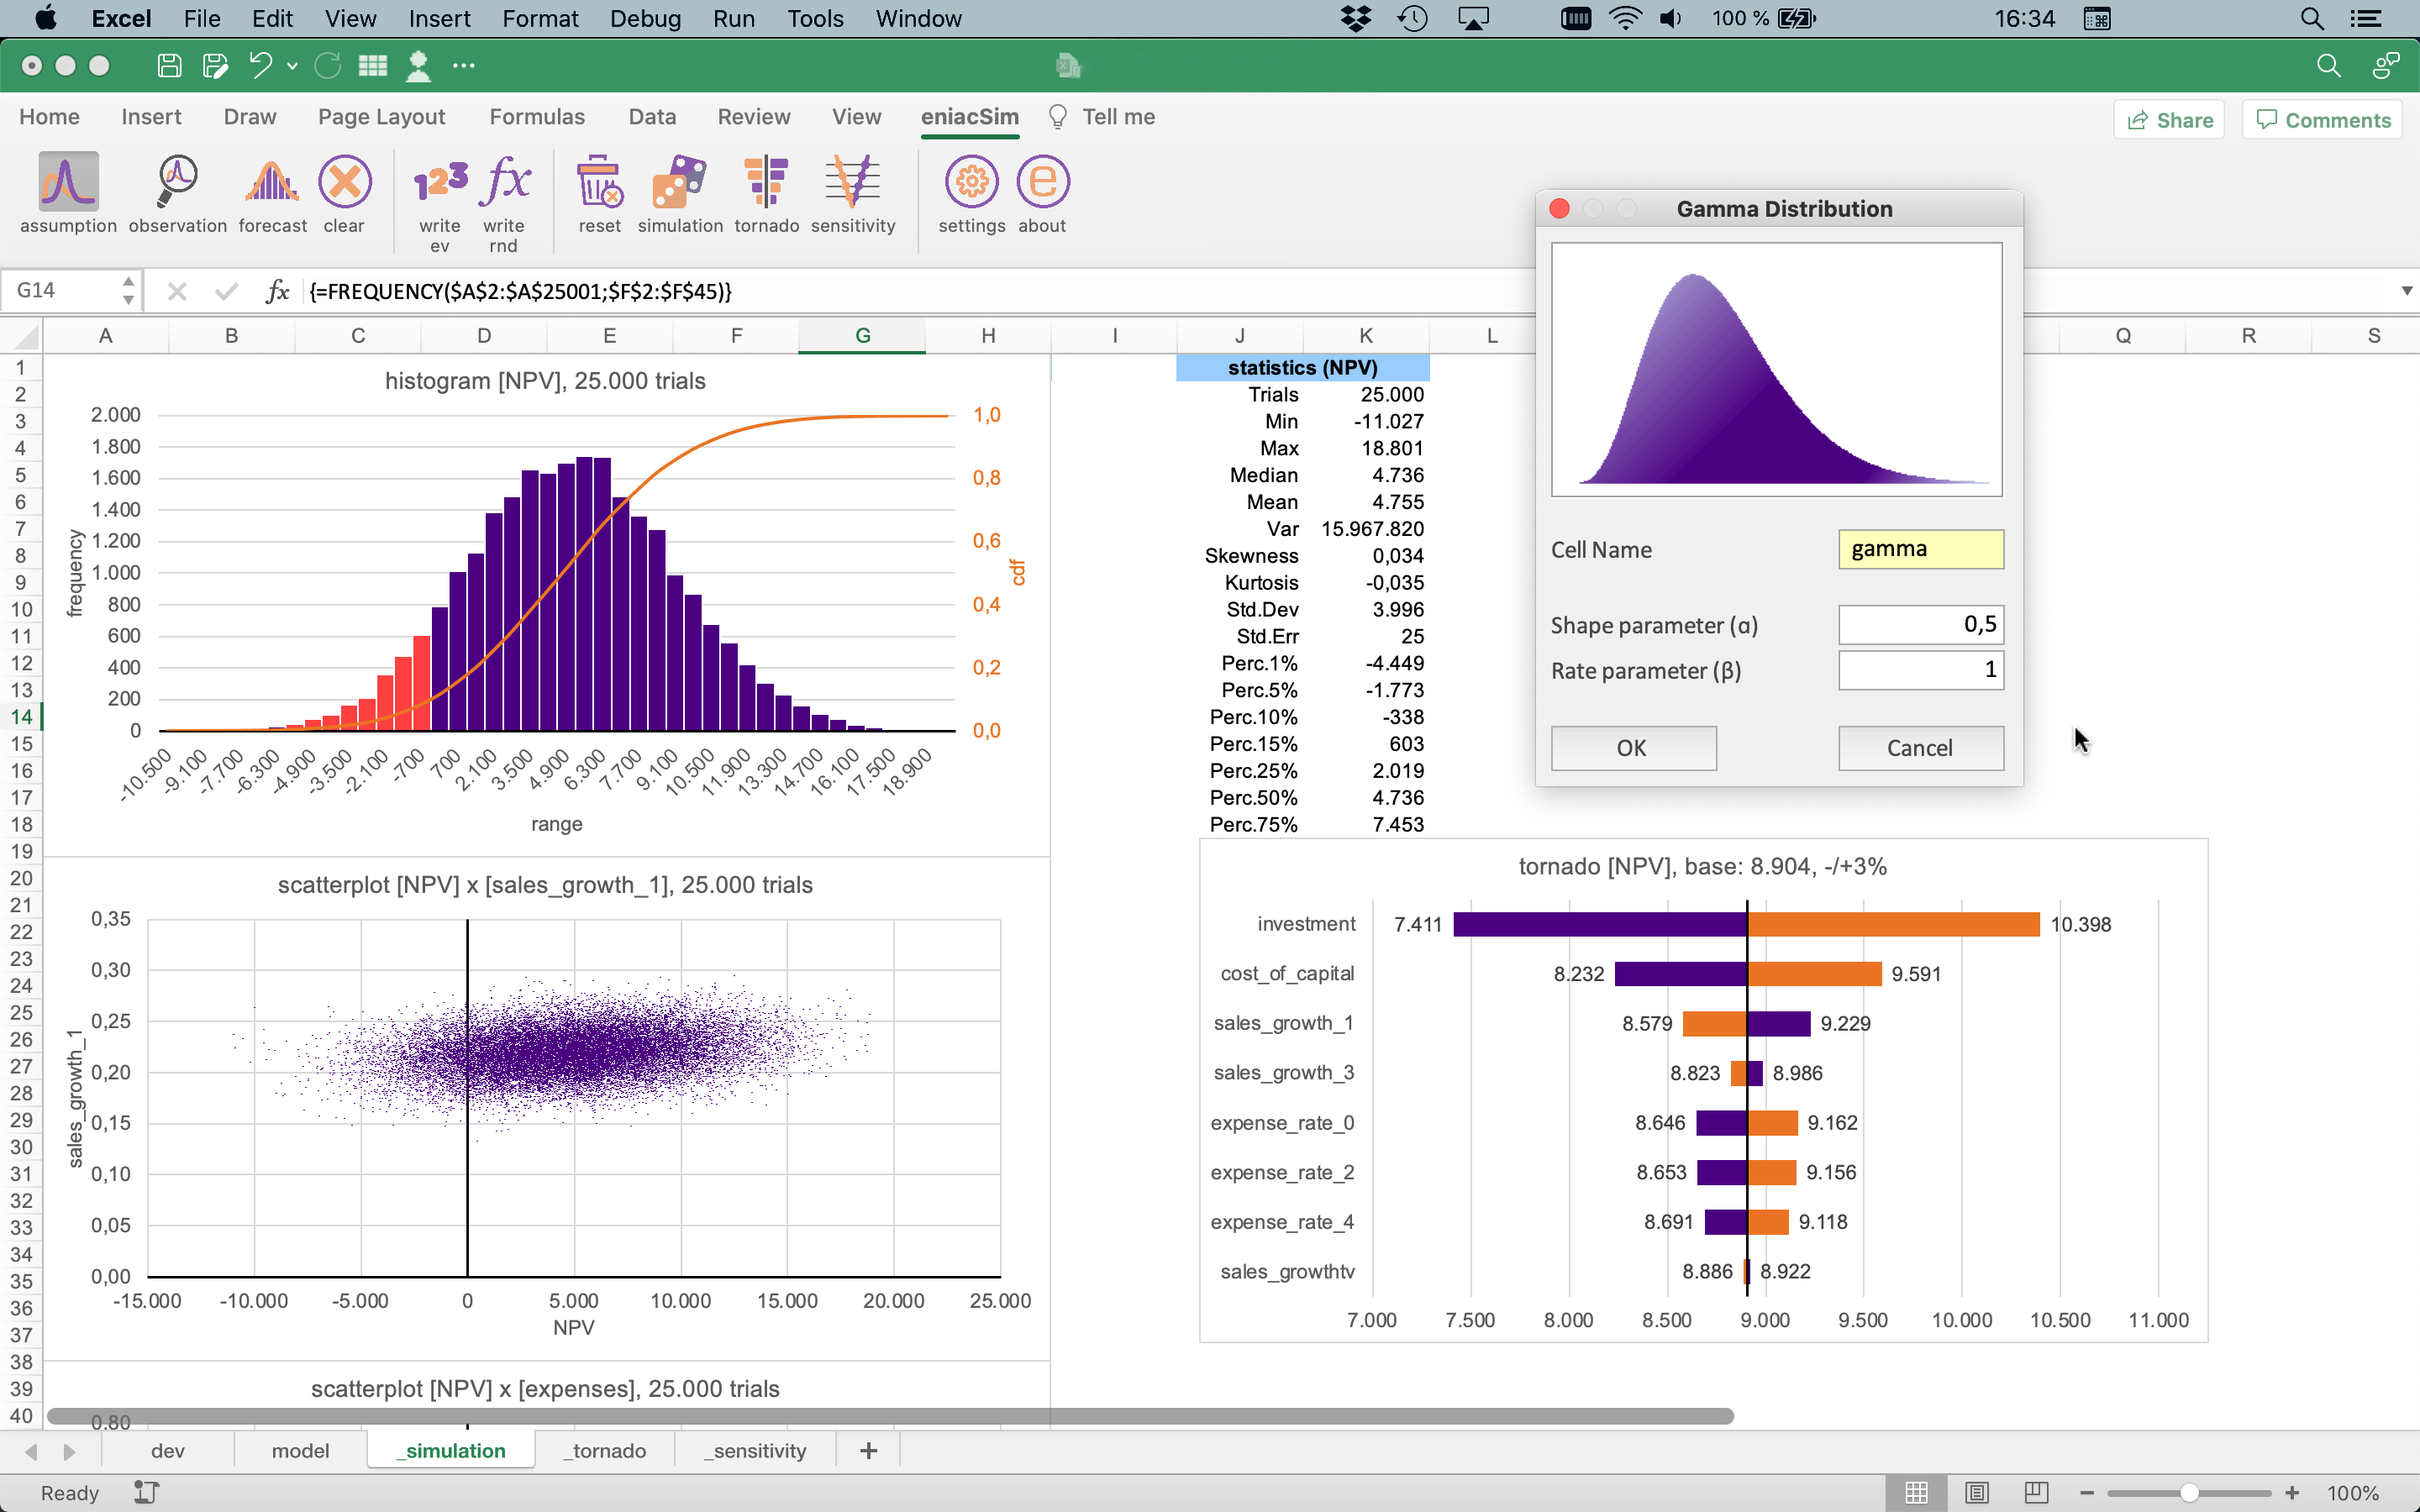
Task: Click Cancel in the Gamma Distribution dialog
Action: click(1920, 748)
